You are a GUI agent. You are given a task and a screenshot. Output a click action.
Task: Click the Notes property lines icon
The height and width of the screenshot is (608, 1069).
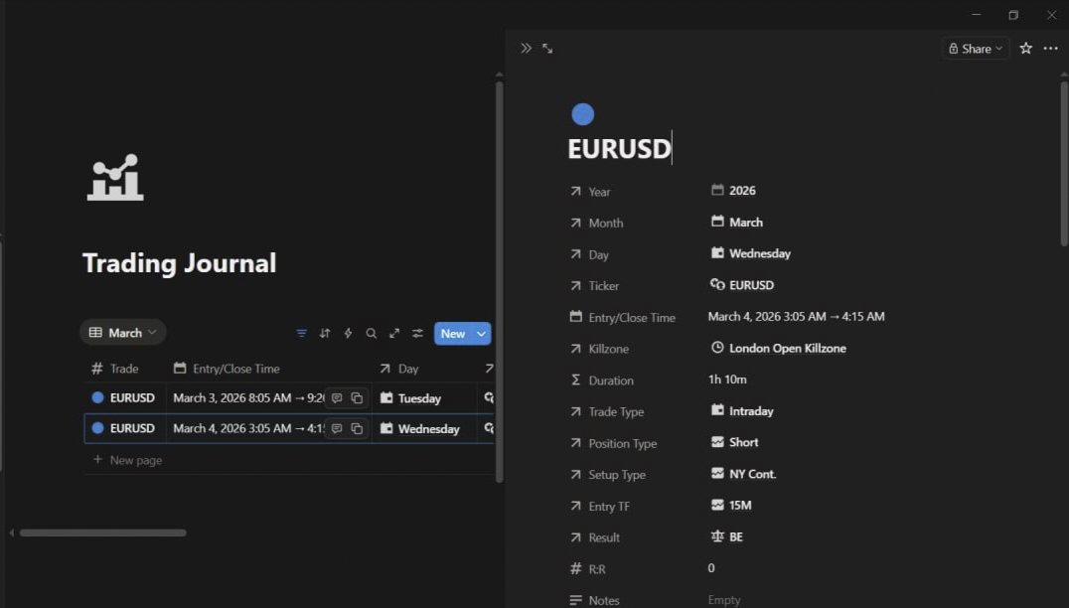576,600
